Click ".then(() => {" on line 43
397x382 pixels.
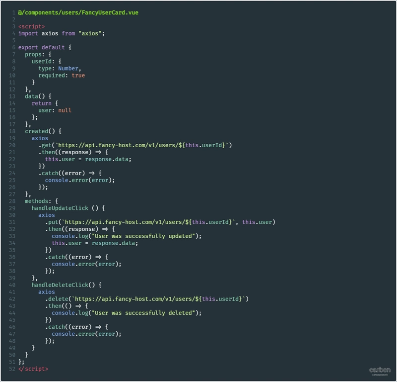pyautogui.click(x=66, y=306)
